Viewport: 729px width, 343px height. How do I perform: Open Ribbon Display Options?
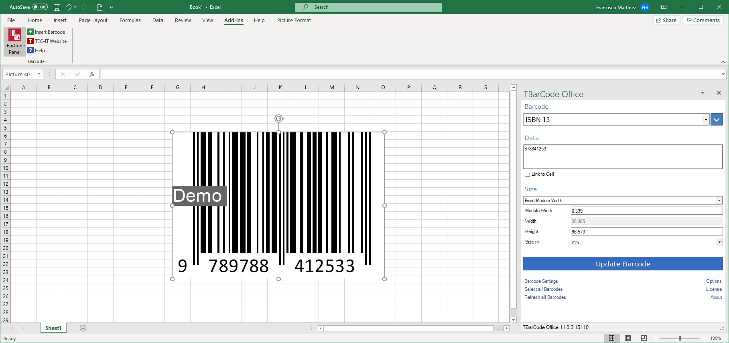pos(664,7)
